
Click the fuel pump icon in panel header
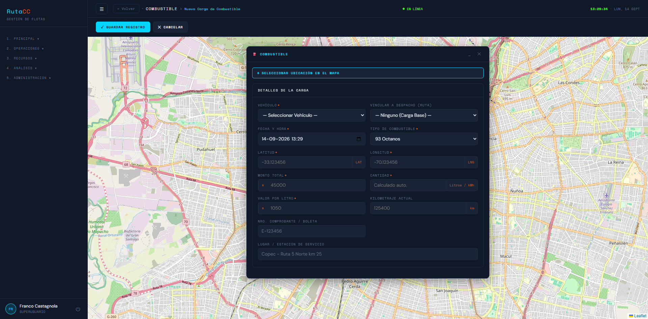pyautogui.click(x=254, y=54)
